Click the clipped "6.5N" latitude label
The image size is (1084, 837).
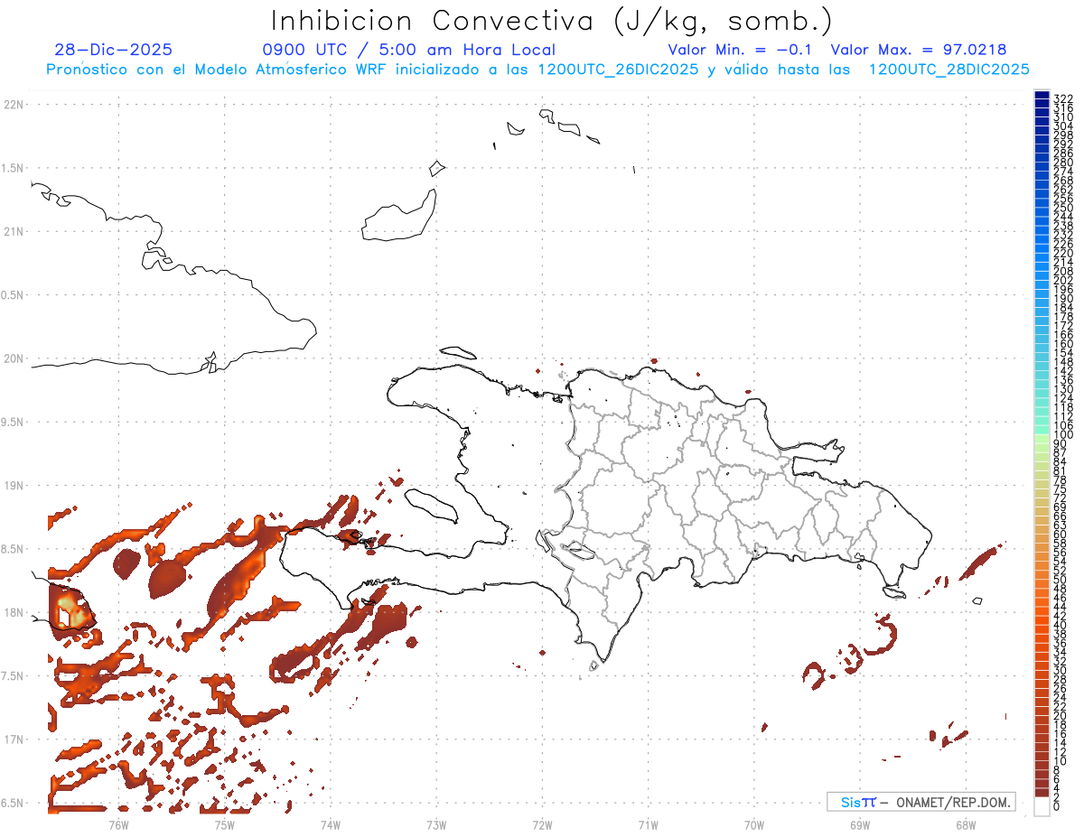(x=12, y=803)
